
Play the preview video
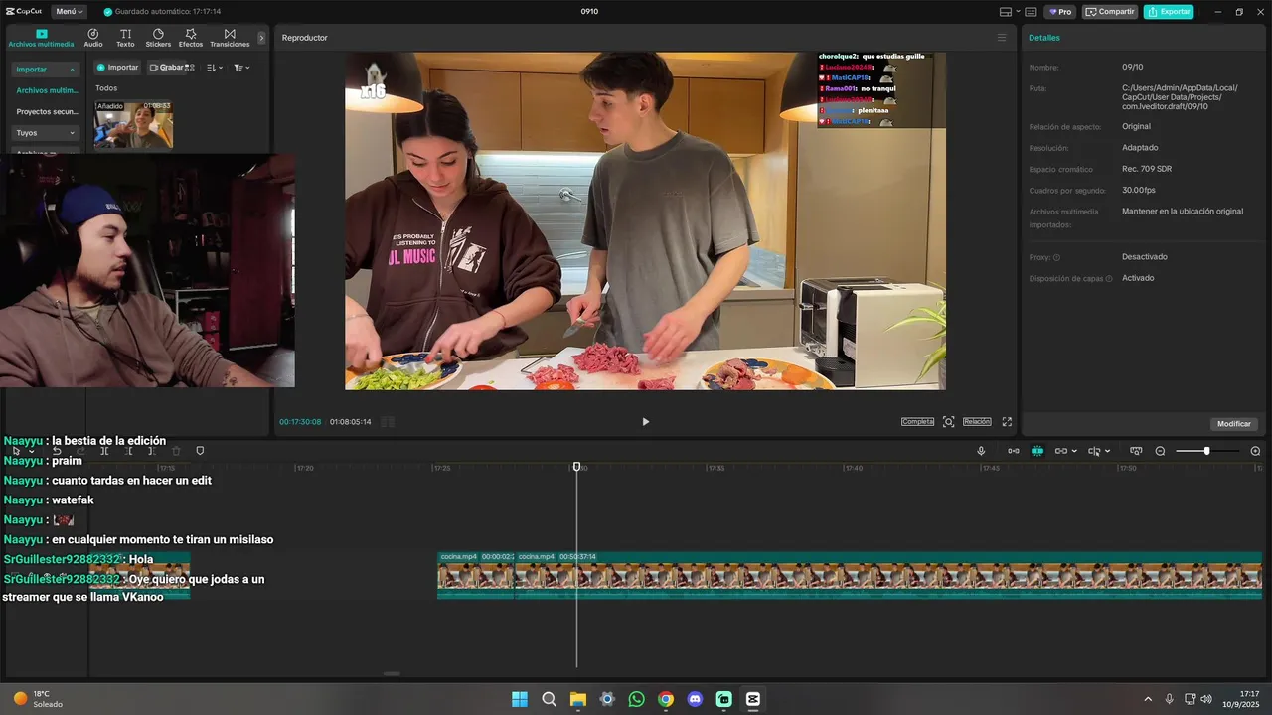point(645,422)
